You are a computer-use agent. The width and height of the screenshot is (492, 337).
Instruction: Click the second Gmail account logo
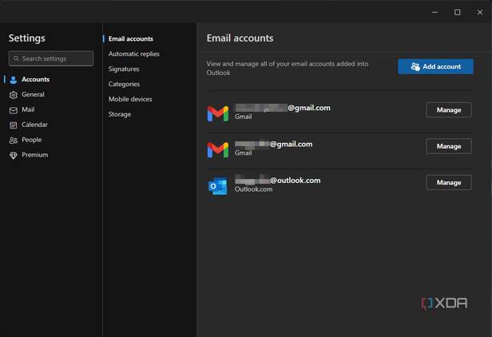(218, 149)
